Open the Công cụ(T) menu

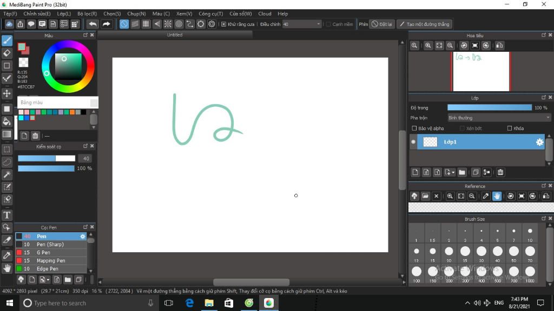(211, 13)
